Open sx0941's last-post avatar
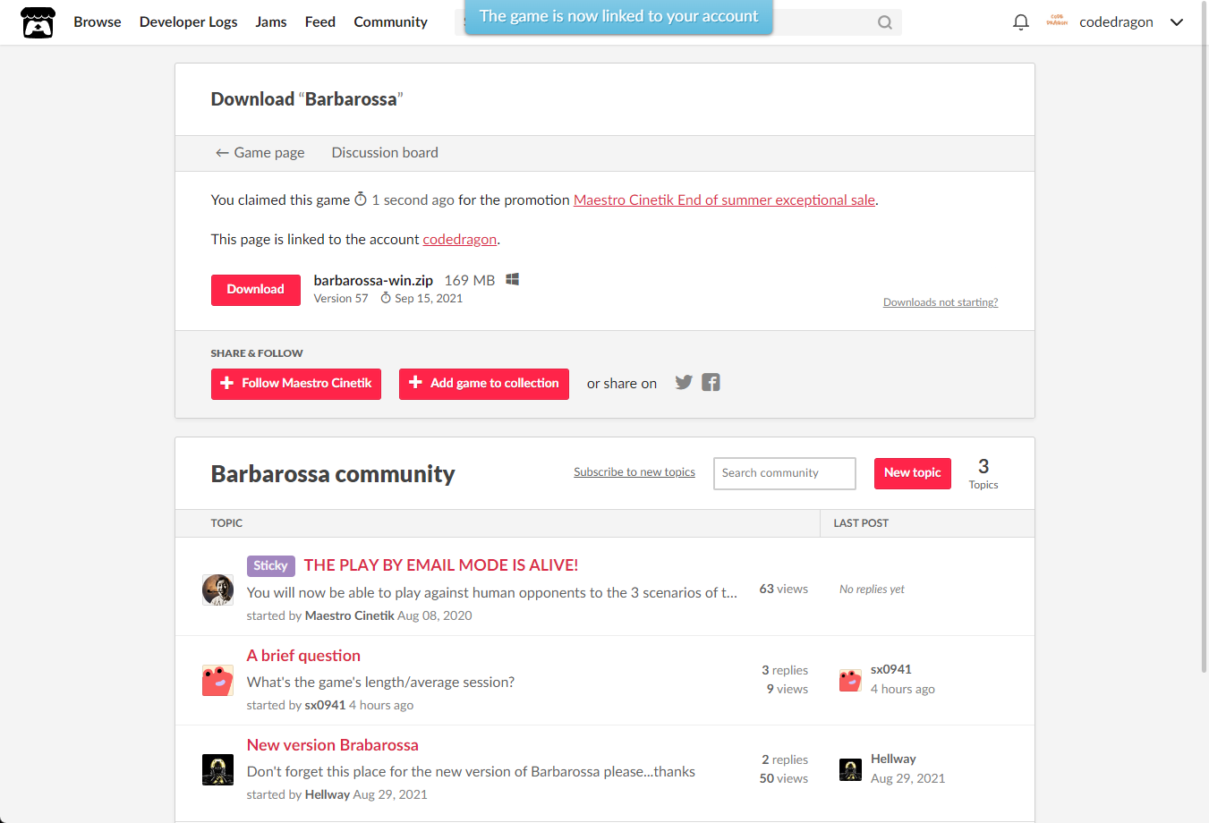Viewport: 1209px width, 823px height. [x=850, y=680]
